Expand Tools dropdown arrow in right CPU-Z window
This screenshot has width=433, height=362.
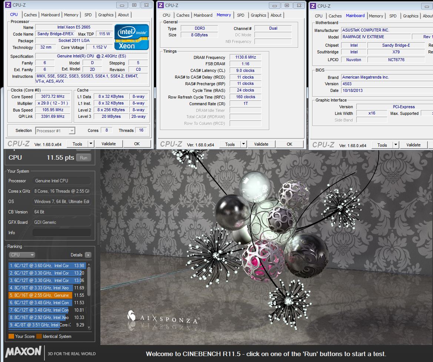tap(396, 145)
